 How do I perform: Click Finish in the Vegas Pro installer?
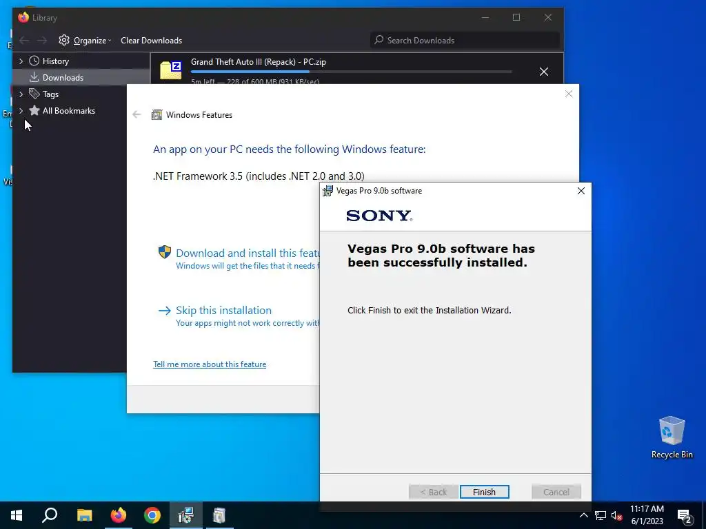click(485, 492)
